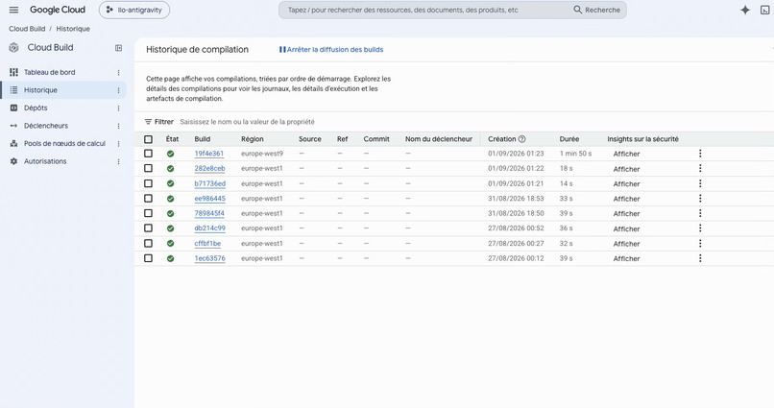Viewport: 774px width, 408px height.
Task: Click the Dépôts sidebar icon
Action: click(x=13, y=108)
